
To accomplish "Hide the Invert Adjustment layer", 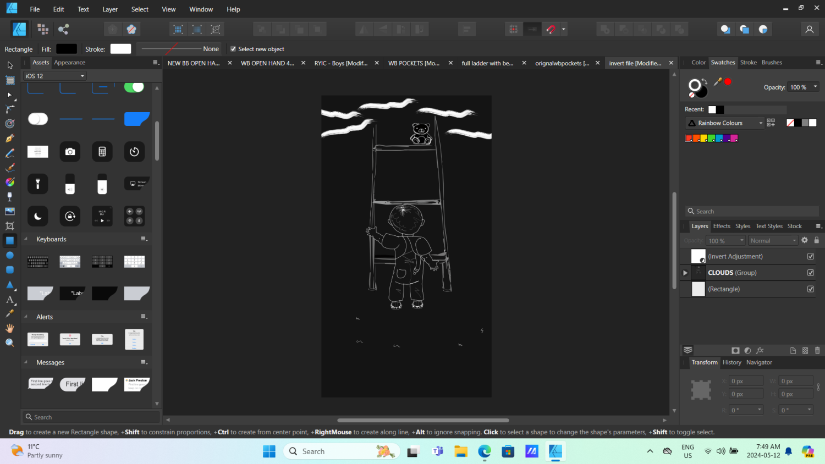I will click(810, 256).
